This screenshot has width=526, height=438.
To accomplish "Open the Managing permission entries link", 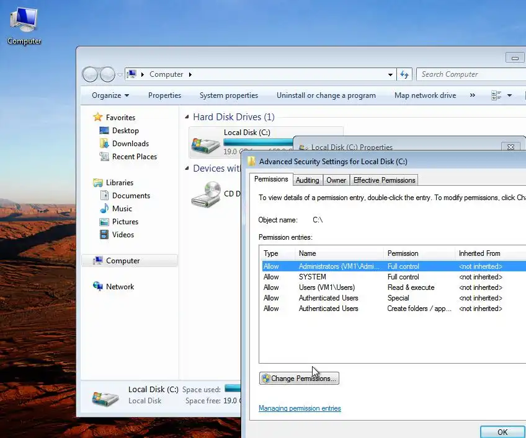I will click(x=300, y=408).
